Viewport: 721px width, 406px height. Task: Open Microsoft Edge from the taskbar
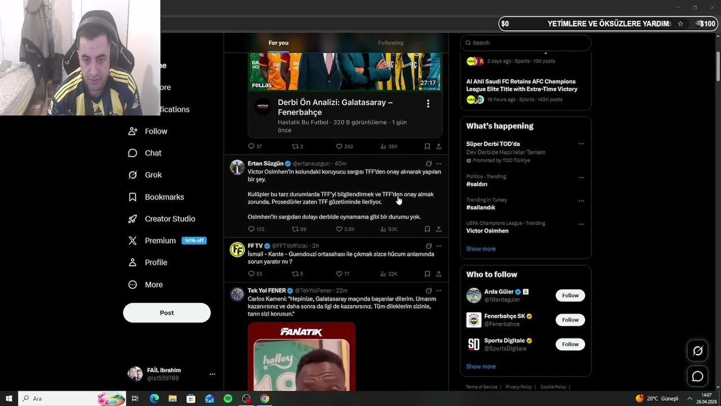154,399
